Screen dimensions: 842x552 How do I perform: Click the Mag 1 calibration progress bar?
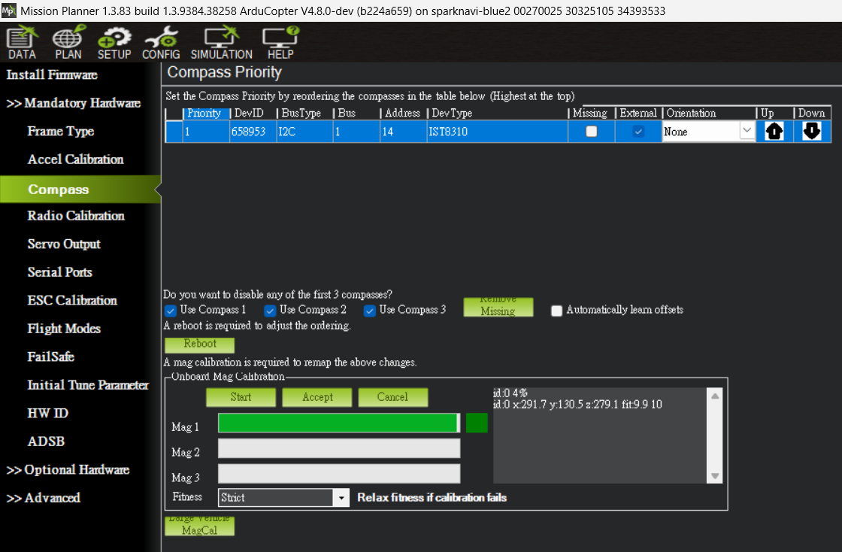[x=339, y=423]
